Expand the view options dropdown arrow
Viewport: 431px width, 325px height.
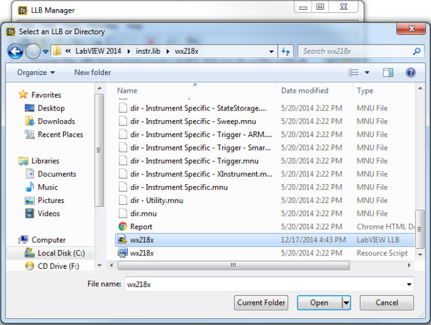[x=367, y=73]
